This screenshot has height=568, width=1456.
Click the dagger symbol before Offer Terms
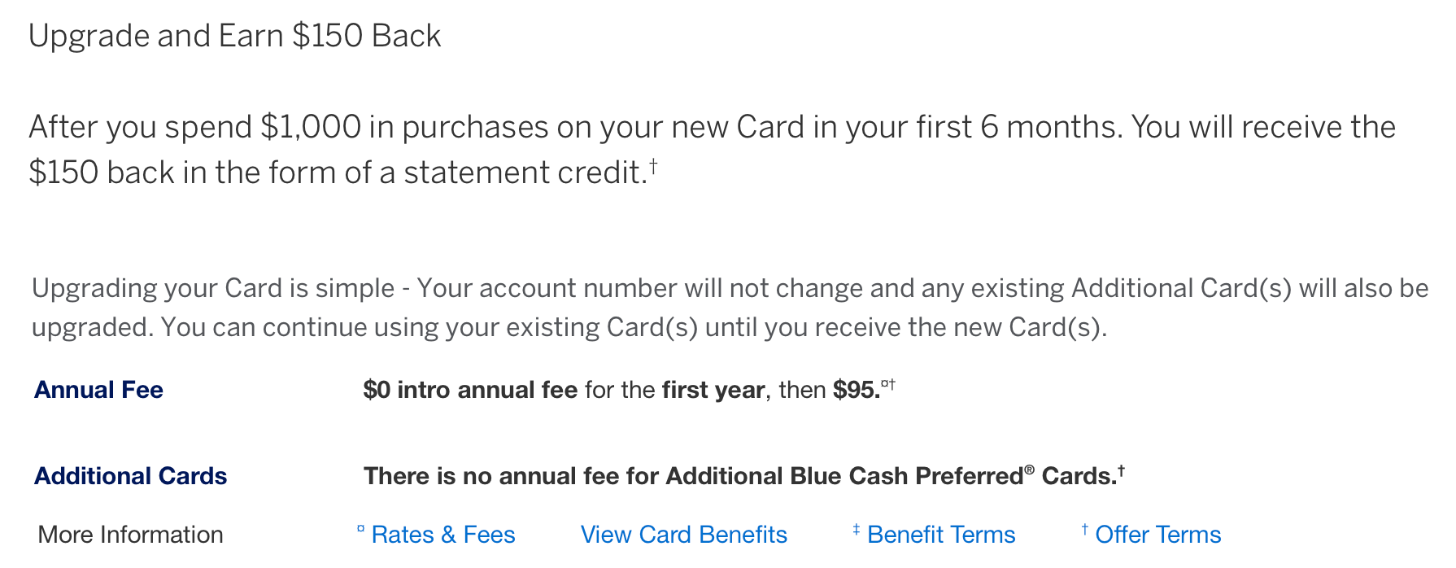coord(1084,530)
